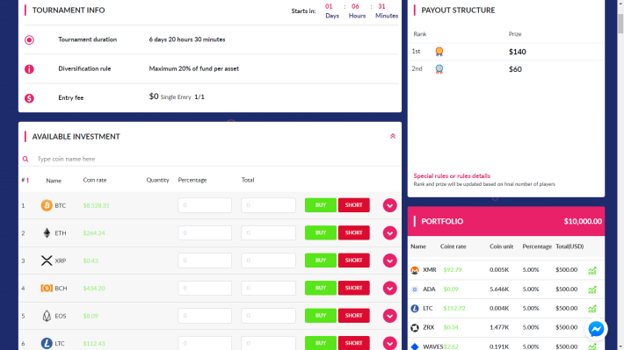Click the BCH coin icon
Screen dimensions: 624x350
click(47, 288)
